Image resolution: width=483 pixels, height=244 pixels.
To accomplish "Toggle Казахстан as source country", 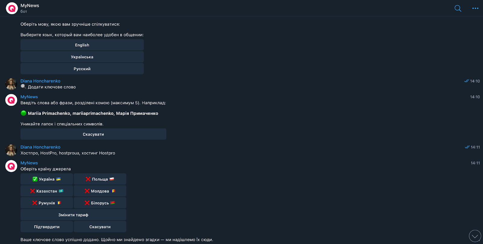I will pyautogui.click(x=47, y=191).
